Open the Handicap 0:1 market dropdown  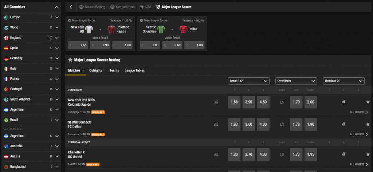tap(344, 81)
